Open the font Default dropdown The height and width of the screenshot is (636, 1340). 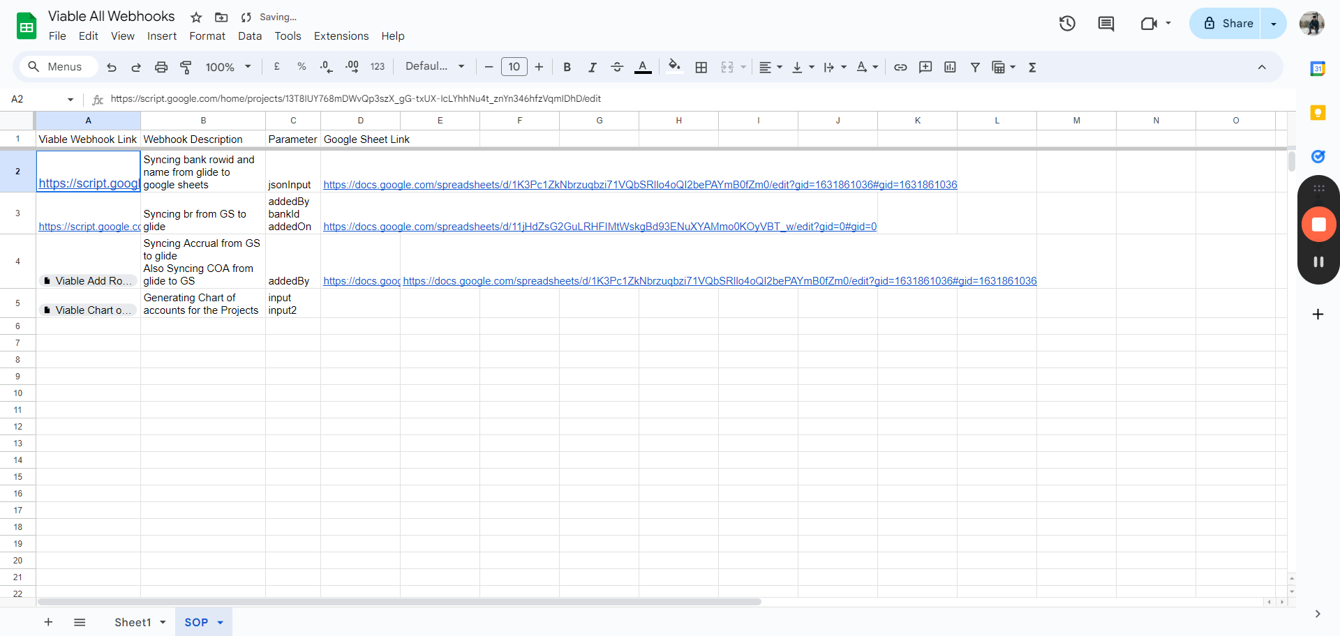tap(435, 66)
